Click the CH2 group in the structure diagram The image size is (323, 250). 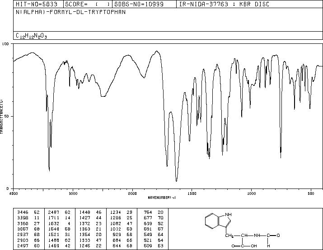[229, 236]
